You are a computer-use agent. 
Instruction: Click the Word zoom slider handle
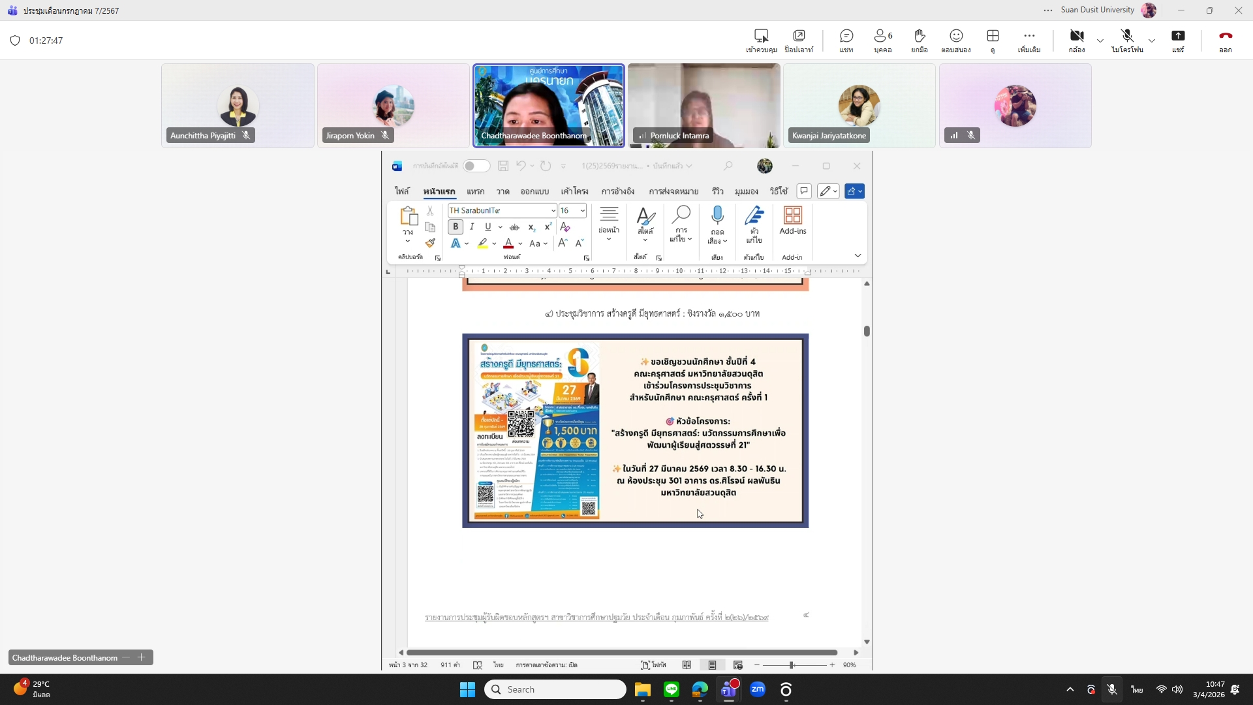[791, 665]
